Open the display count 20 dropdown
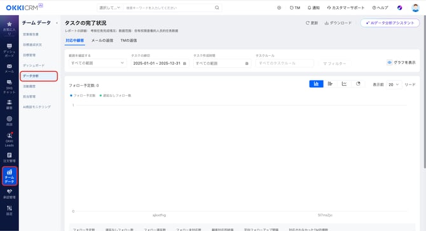 [x=394, y=84]
